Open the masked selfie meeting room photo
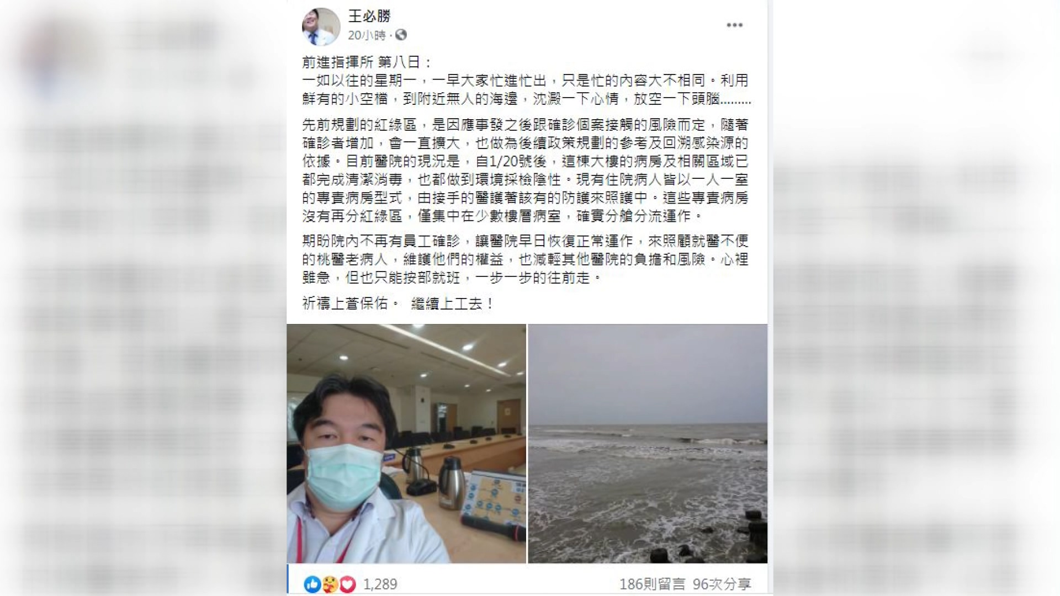 406,444
